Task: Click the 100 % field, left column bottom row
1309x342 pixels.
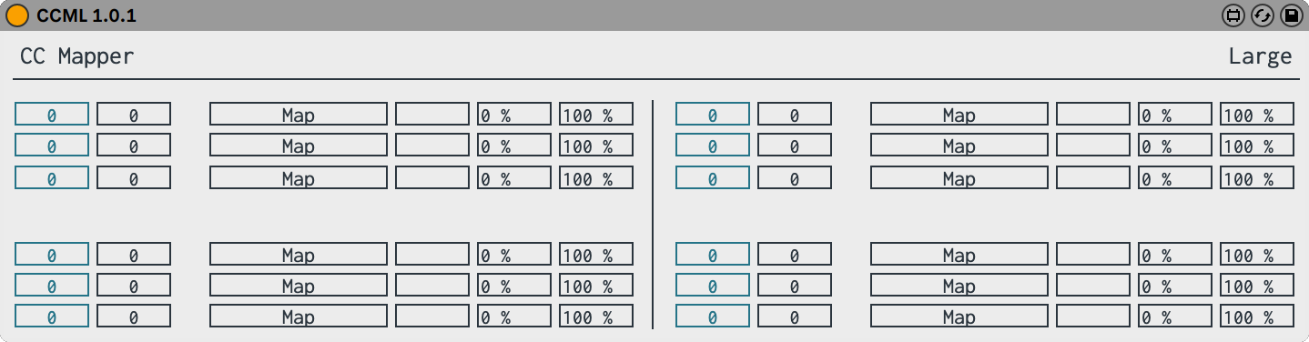Action: [x=596, y=316]
